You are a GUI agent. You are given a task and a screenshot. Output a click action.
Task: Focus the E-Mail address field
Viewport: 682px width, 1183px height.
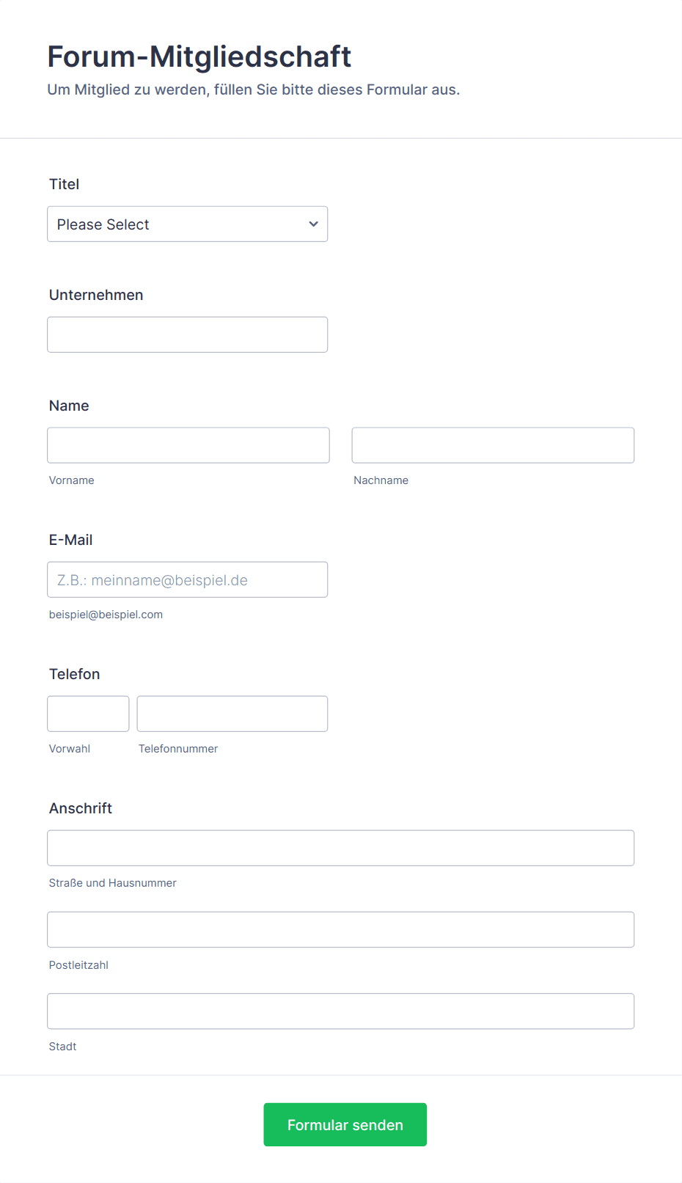187,579
